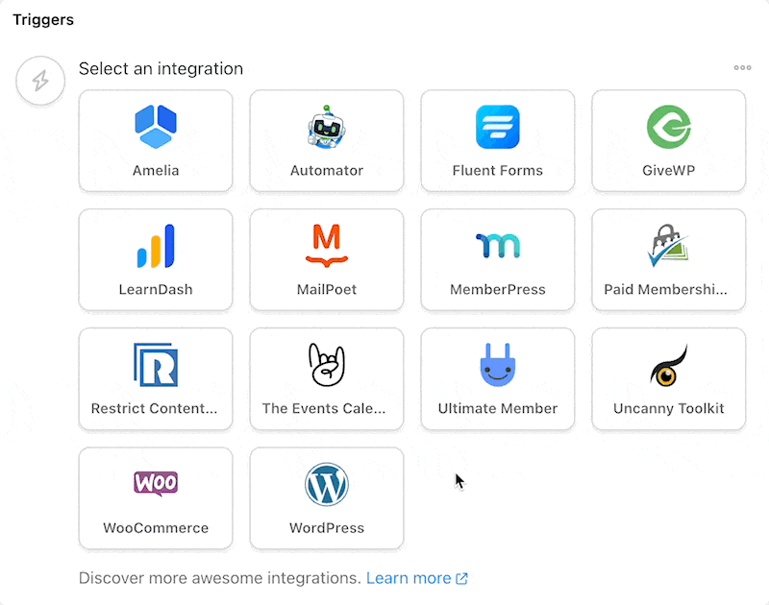Click the Restrict Content... label
The width and height of the screenshot is (769, 605).
155,408
